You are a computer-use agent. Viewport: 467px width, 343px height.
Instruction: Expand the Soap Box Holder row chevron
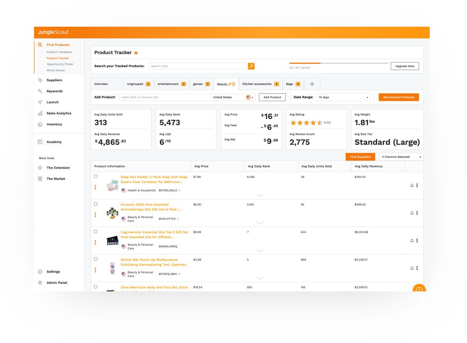(x=259, y=195)
